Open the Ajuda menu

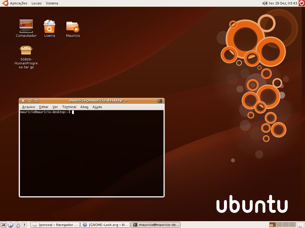(97, 107)
